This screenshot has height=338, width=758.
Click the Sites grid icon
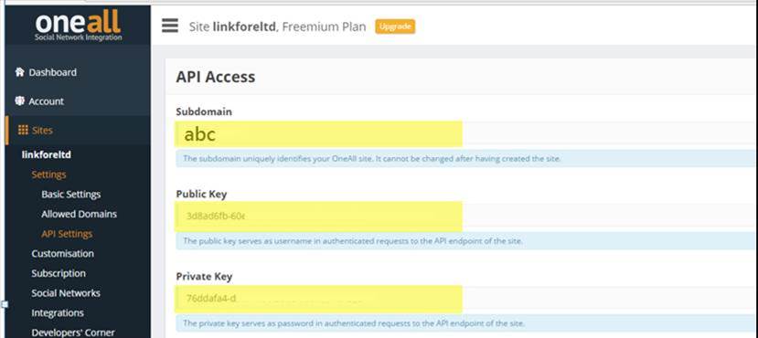23,130
